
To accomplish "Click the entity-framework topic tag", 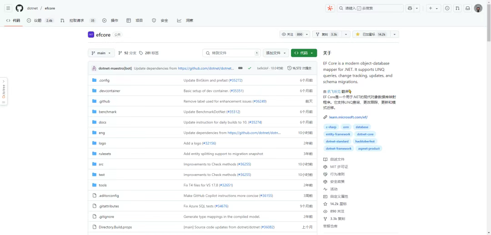I will 338,134.
